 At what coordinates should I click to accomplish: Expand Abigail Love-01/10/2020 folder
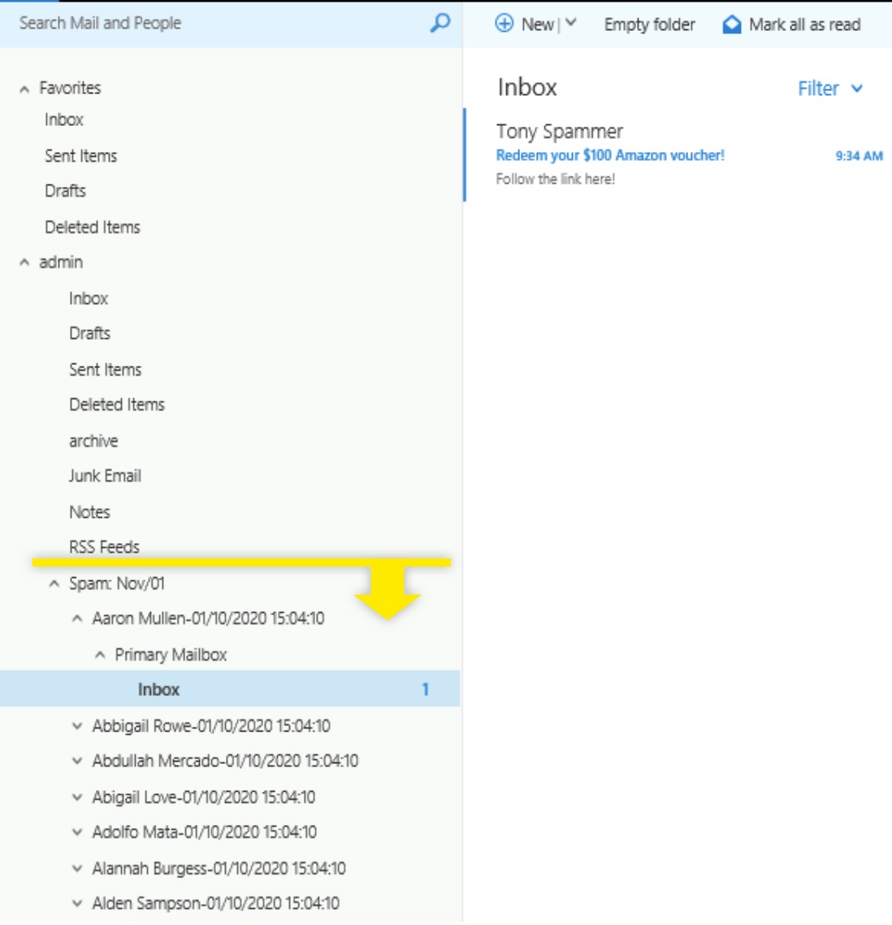pyautogui.click(x=77, y=797)
